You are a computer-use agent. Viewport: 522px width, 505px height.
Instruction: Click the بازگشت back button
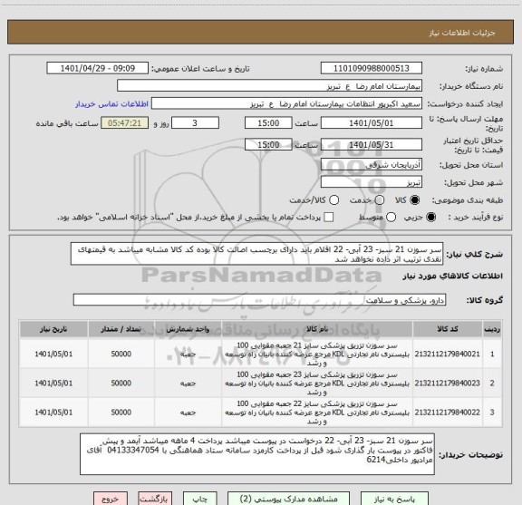[x=155, y=499]
